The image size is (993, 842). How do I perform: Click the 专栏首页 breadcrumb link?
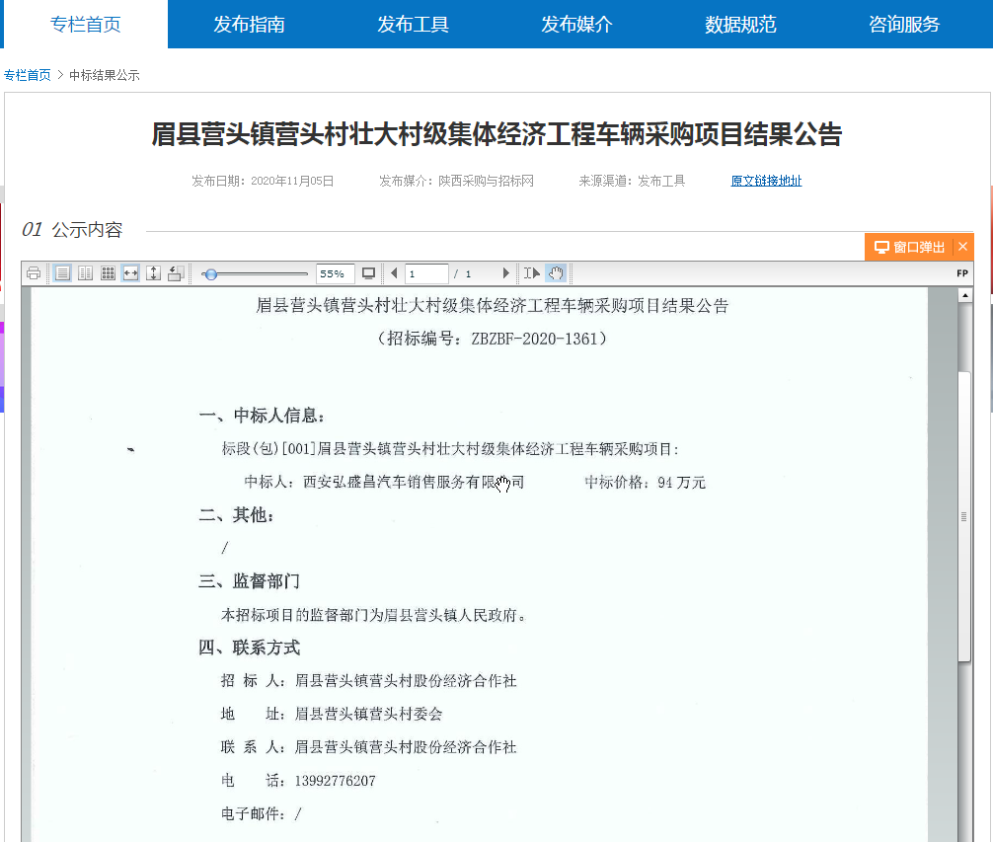point(28,75)
